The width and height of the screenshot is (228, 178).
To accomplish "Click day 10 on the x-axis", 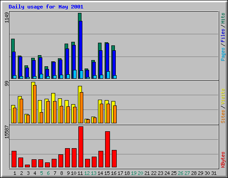I will pyautogui.click(x=73, y=173).
